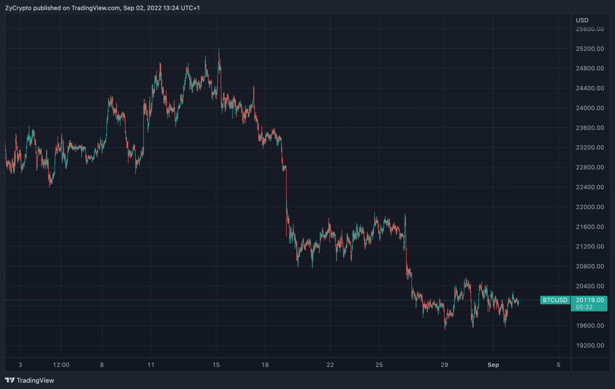Click the date label 22 on time axis
615x389 pixels.
(x=330, y=365)
